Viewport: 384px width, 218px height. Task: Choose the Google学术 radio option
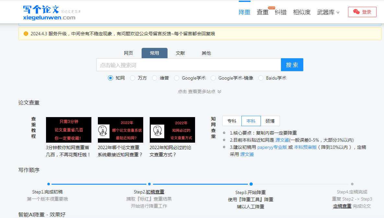[177, 78]
